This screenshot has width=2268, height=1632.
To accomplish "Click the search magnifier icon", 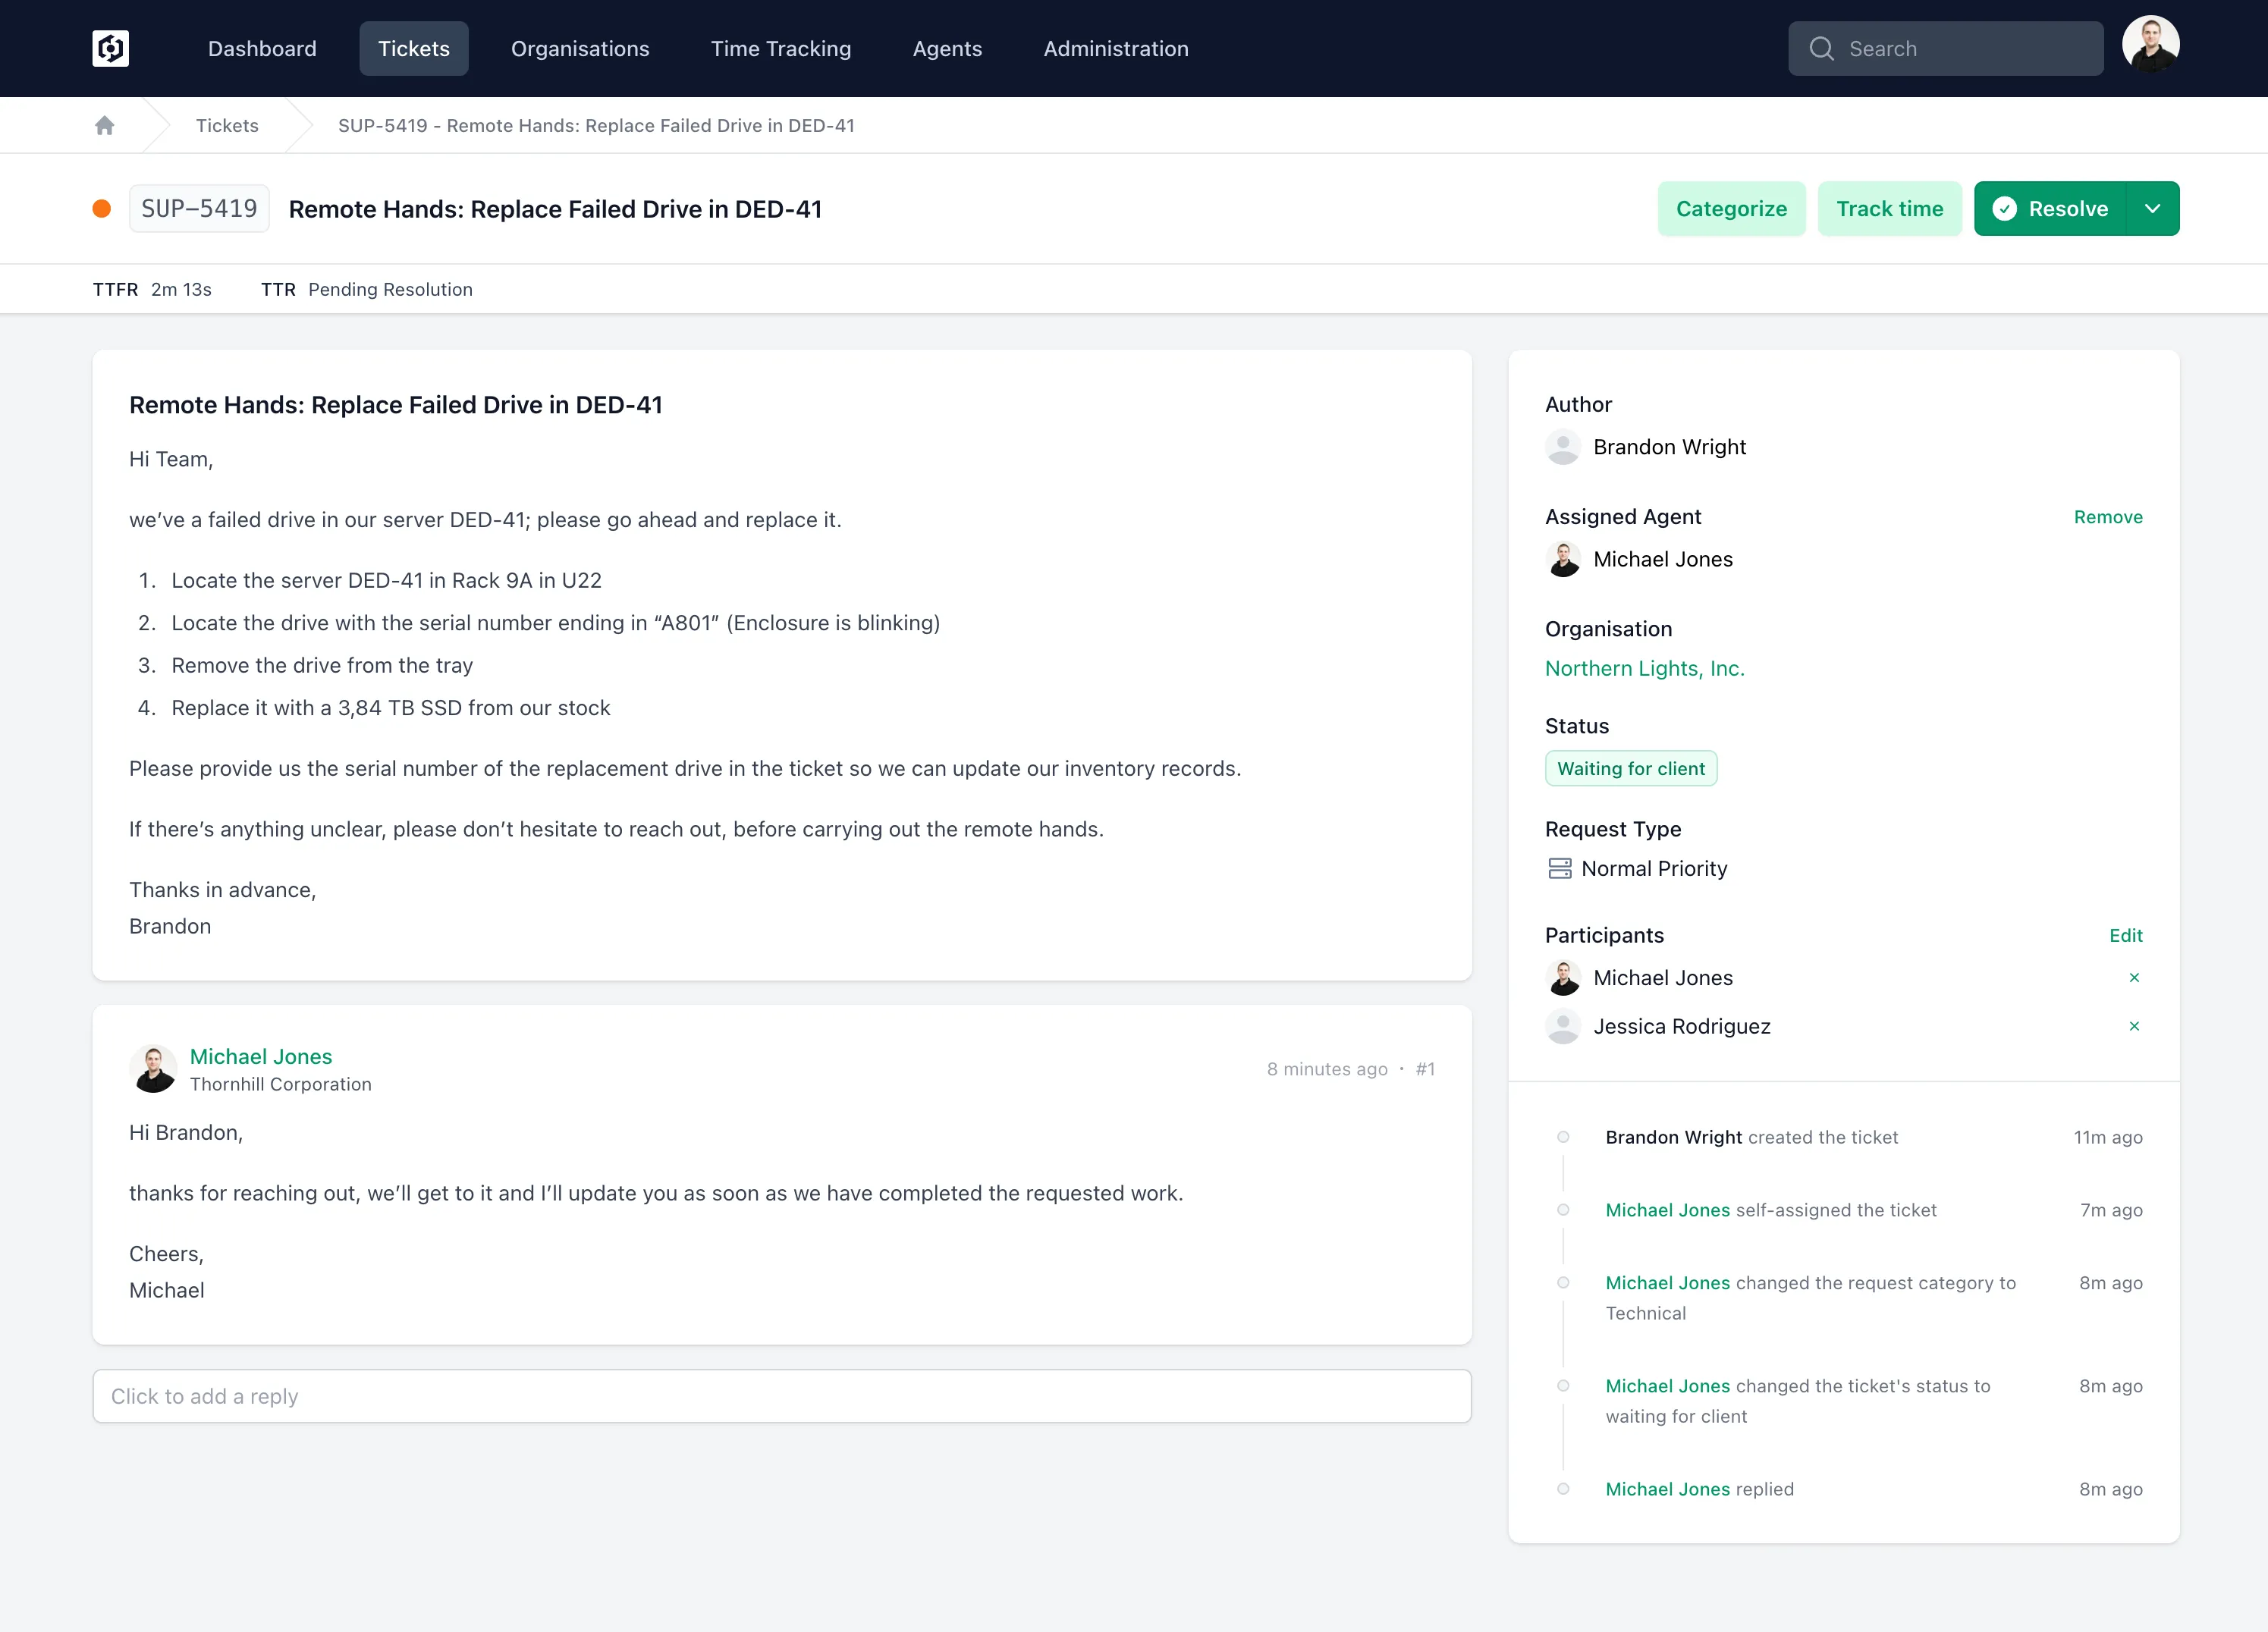I will (x=1821, y=48).
